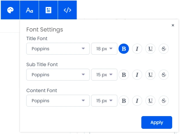Screen dimensions: 182x134
Task: Open the custom code editor icon
Action: click(67, 10)
